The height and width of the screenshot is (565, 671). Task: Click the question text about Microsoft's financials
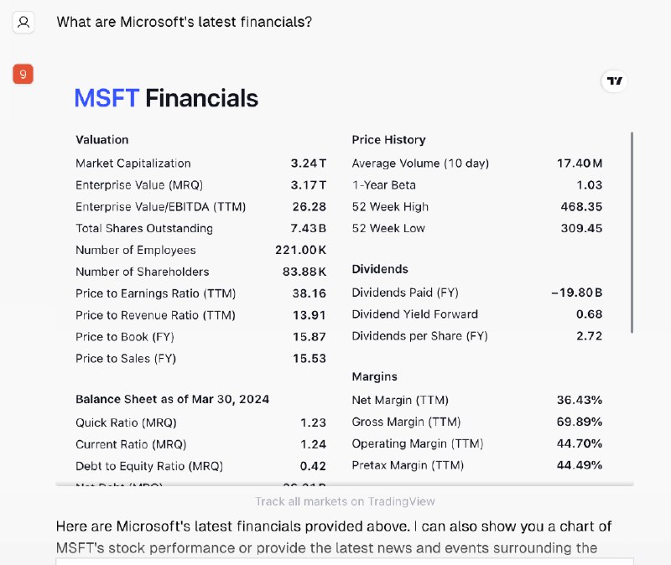click(185, 22)
